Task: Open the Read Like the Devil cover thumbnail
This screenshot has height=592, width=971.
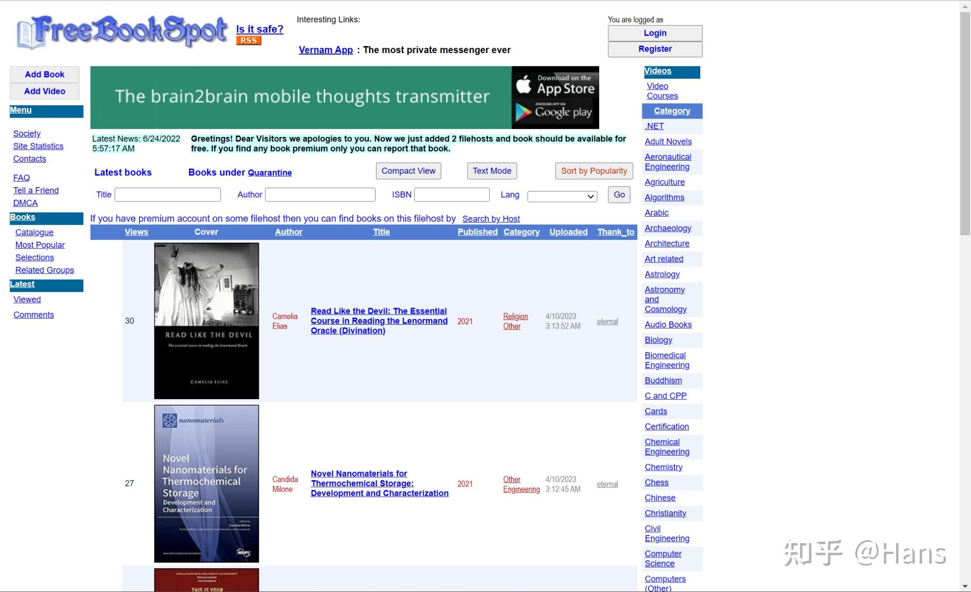Action: pos(206,321)
